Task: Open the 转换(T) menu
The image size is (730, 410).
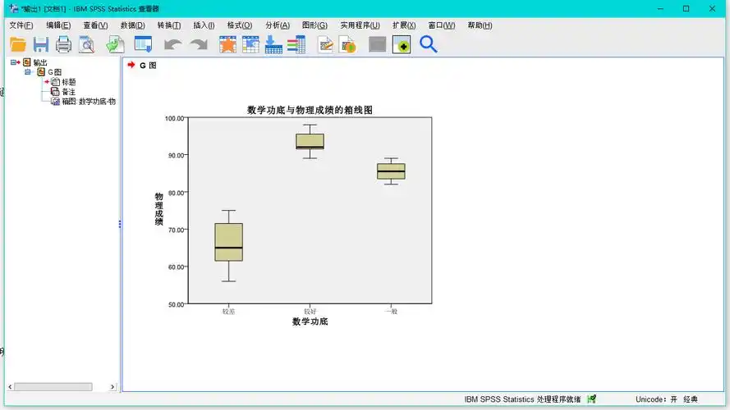Action: [169, 25]
